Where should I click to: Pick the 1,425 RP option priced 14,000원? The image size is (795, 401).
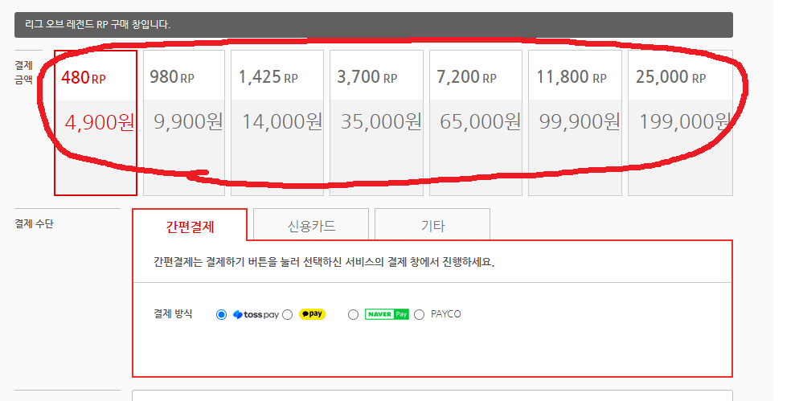(x=277, y=123)
